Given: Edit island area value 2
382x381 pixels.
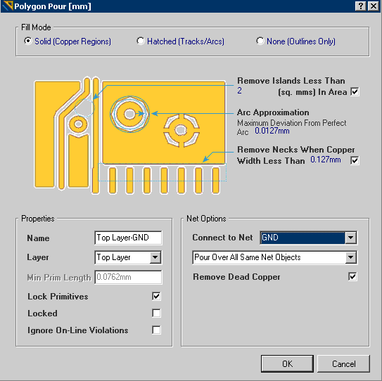Looking at the screenshot, I should point(239,91).
